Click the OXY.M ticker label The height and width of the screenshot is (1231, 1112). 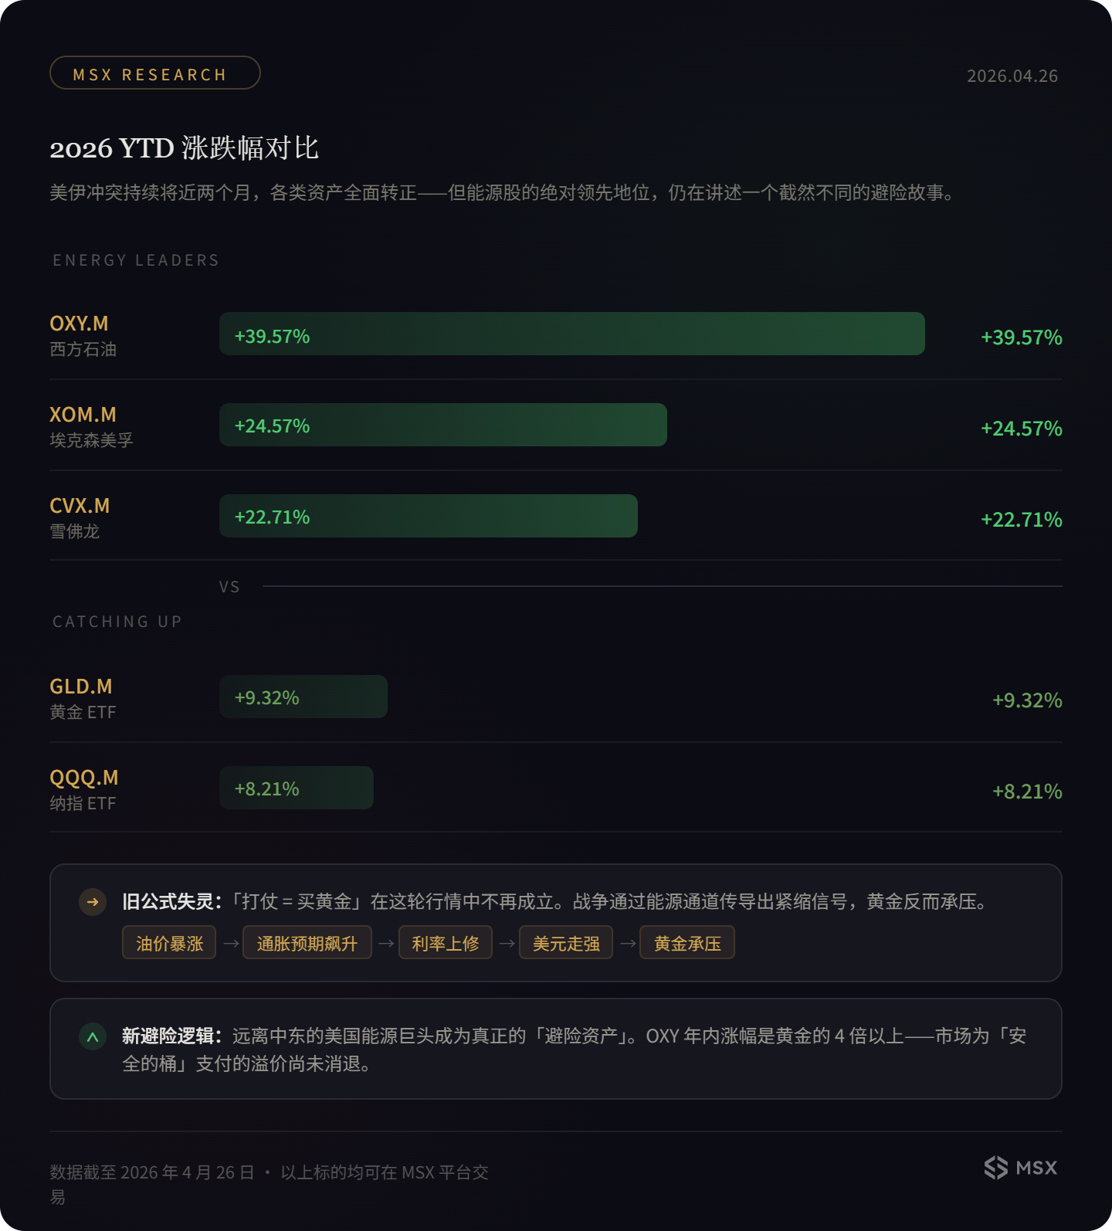(x=79, y=324)
